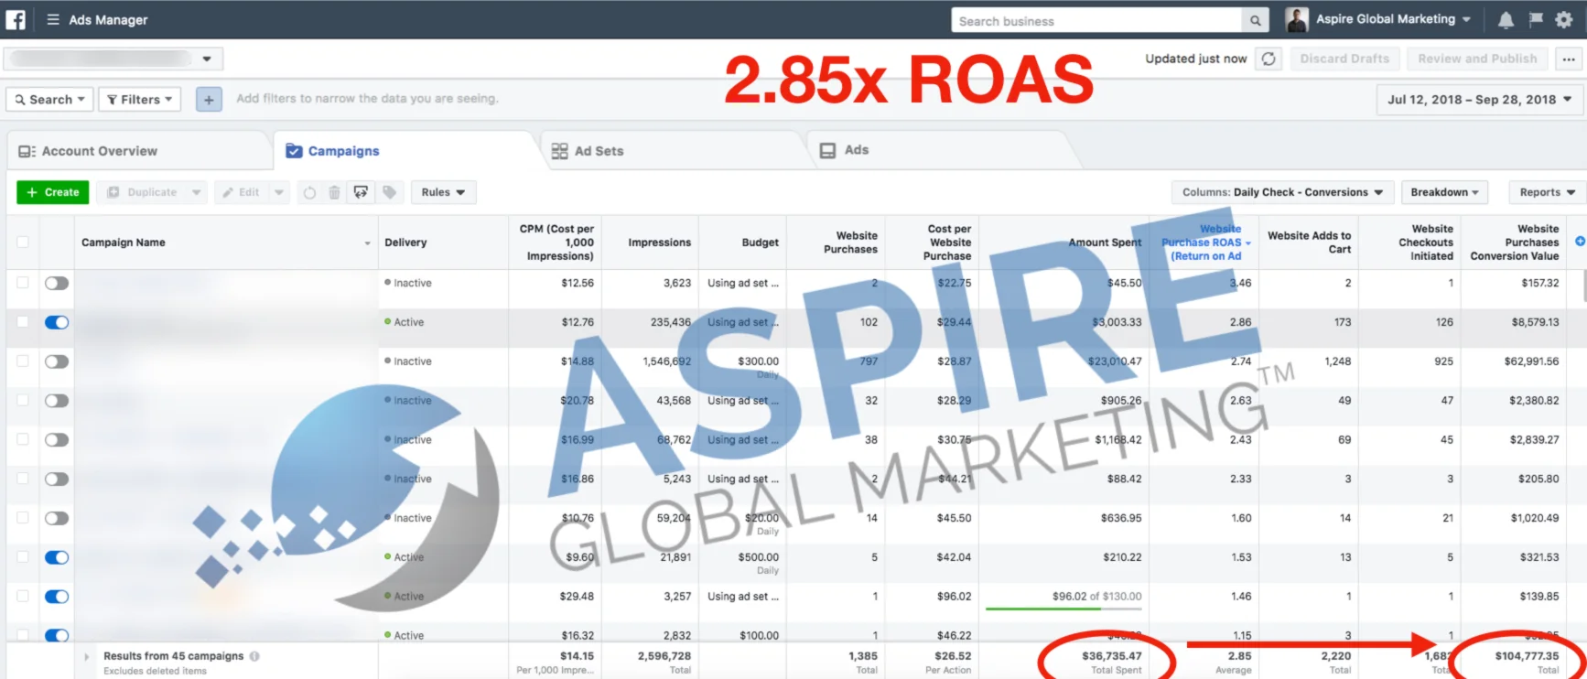Sort by the Delivery column header
This screenshot has width=1587, height=679.
click(443, 242)
